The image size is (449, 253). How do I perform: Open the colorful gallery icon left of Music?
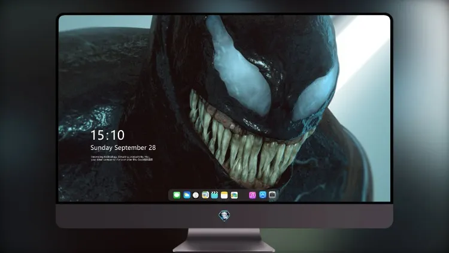pos(234,195)
